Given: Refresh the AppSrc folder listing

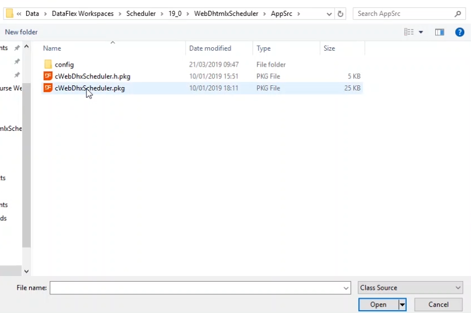Looking at the screenshot, I should [341, 14].
